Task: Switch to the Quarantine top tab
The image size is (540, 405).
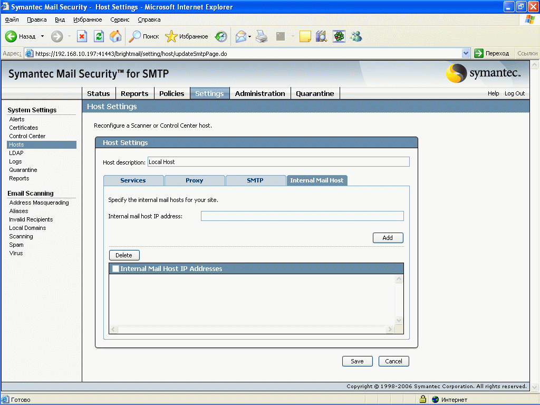Action: pos(315,93)
